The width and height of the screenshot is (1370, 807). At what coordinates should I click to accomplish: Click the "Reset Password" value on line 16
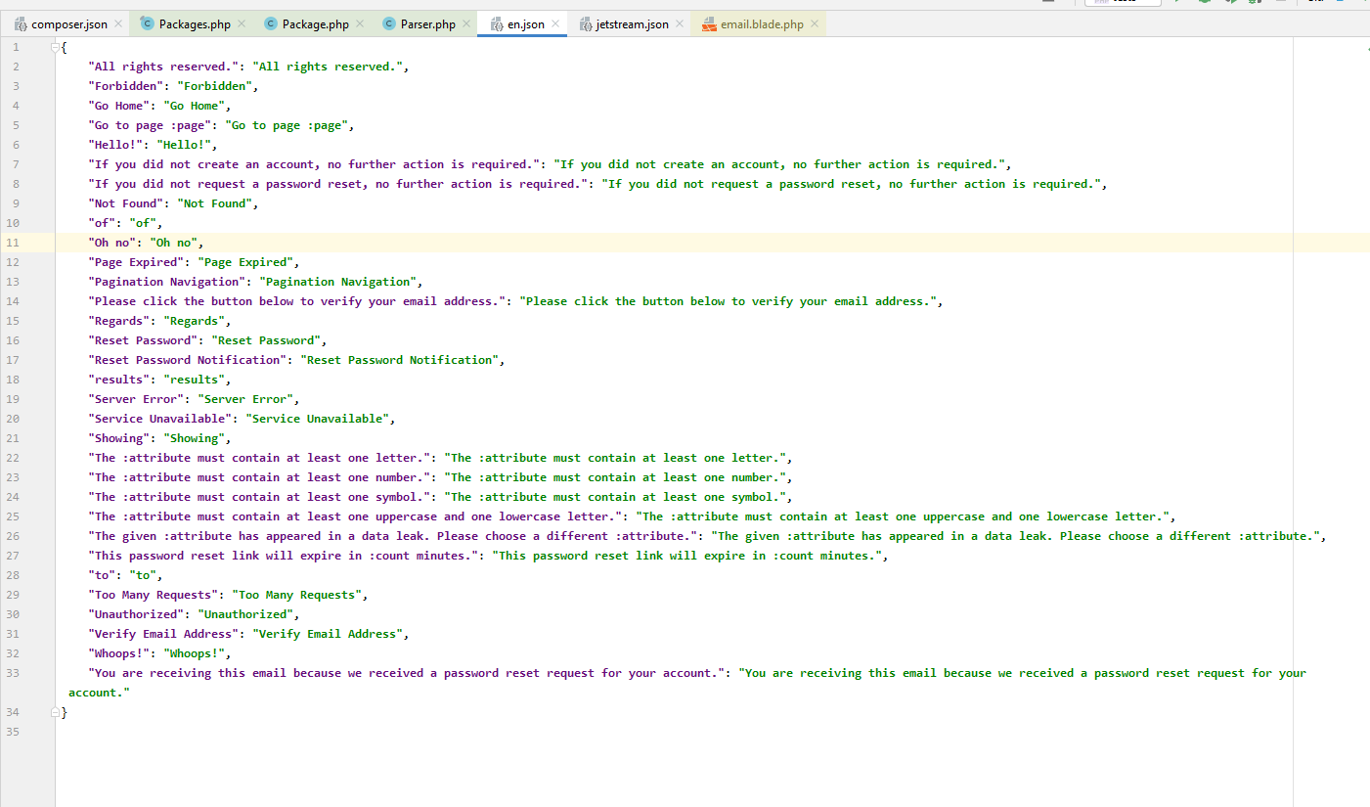point(266,340)
